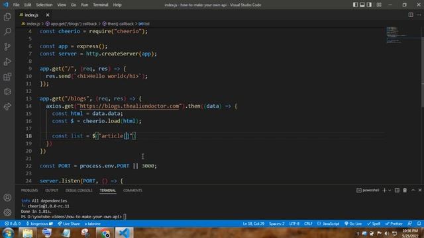This screenshot has width=424, height=238.
Task: Switch to the Debug Console tab
Action: coord(79,190)
